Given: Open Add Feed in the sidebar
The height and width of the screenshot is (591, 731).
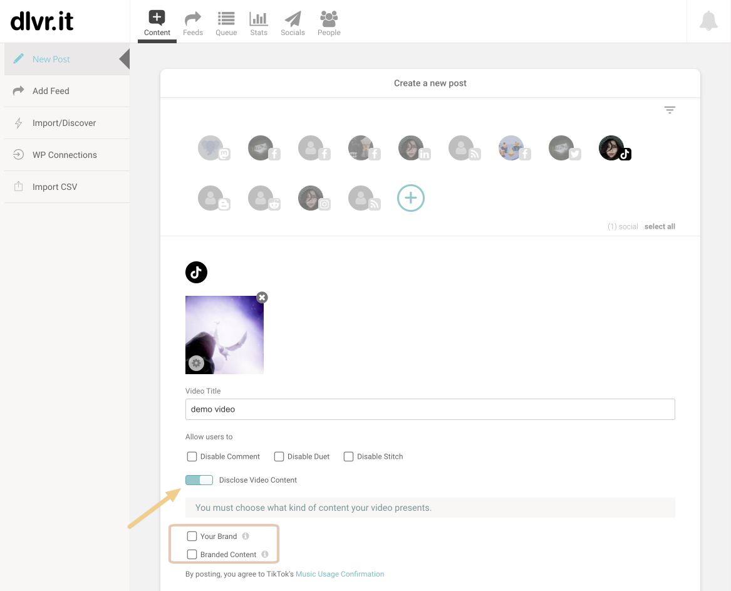Looking at the screenshot, I should [x=67, y=91].
